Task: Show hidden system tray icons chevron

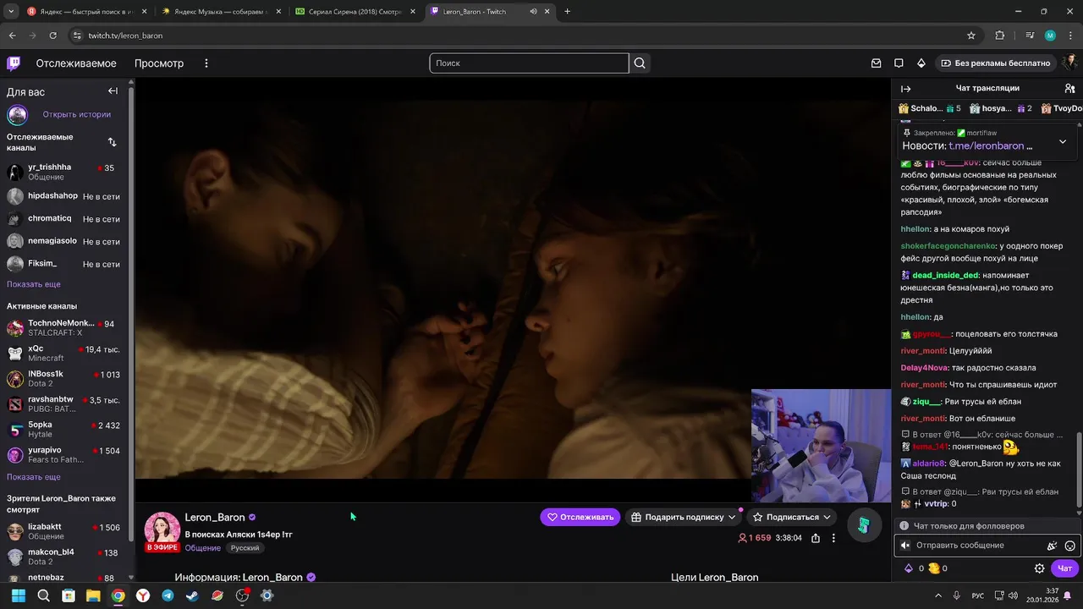Action: 938,595
